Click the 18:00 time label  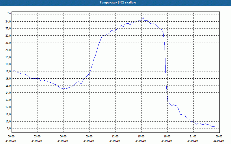[x=167, y=137]
